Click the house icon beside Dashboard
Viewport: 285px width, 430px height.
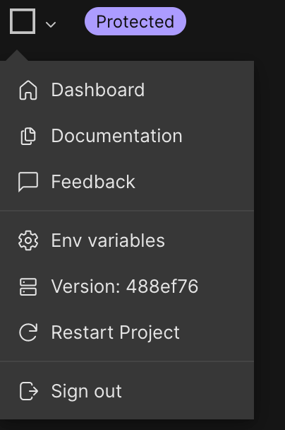(28, 90)
